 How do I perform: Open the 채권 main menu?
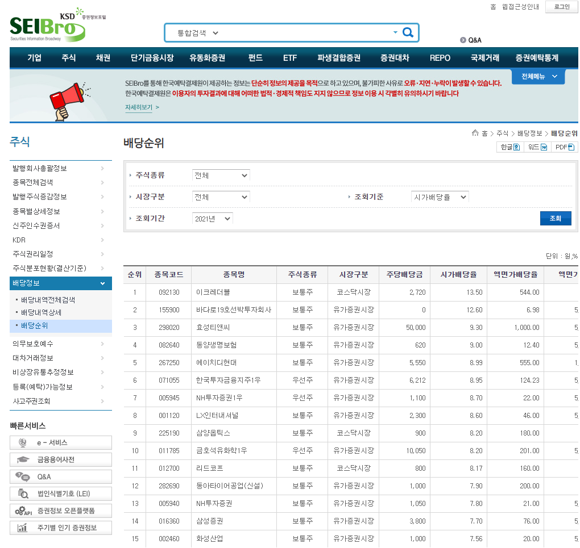tap(103, 58)
